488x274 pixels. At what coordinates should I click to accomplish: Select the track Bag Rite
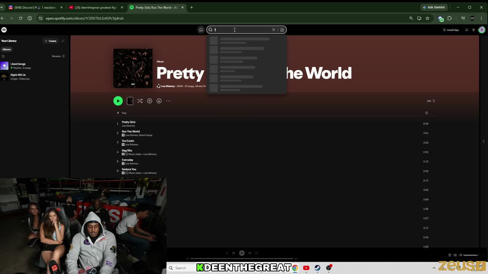pos(127,150)
